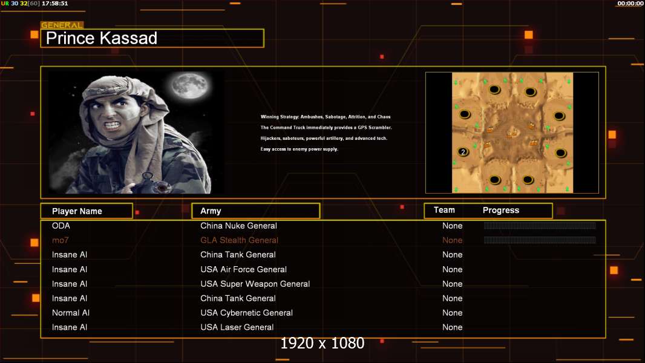Click USA Air Force General army entry
This screenshot has height=363, width=645.
pyautogui.click(x=243, y=269)
